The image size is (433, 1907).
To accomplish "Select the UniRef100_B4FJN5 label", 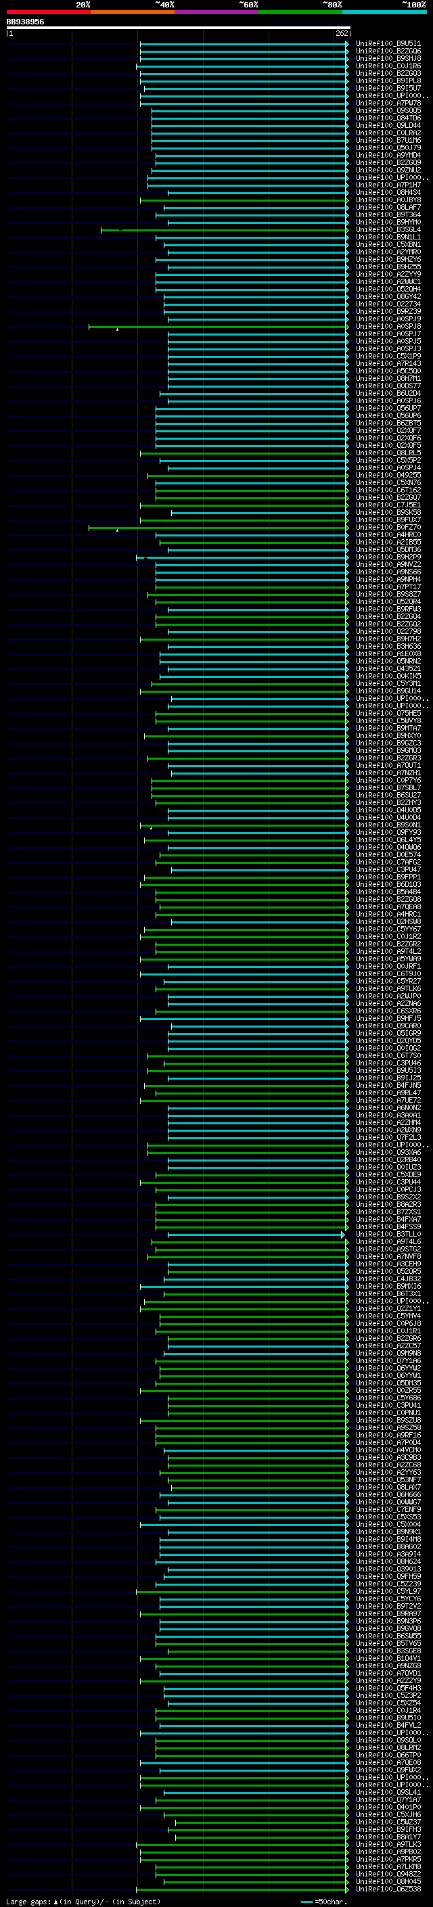I will click(388, 1085).
